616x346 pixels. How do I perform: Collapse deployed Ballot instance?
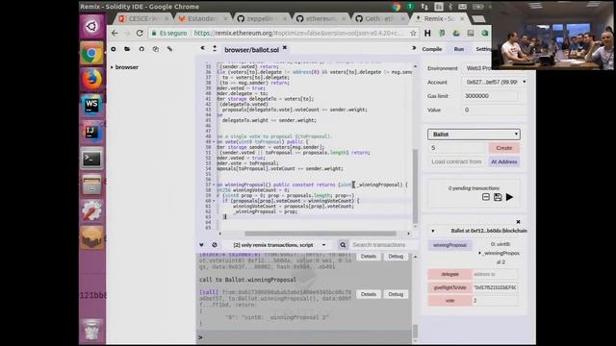click(433, 231)
